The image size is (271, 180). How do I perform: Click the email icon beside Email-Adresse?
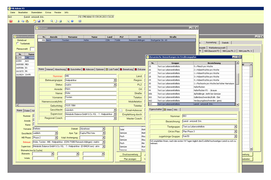[121, 110]
